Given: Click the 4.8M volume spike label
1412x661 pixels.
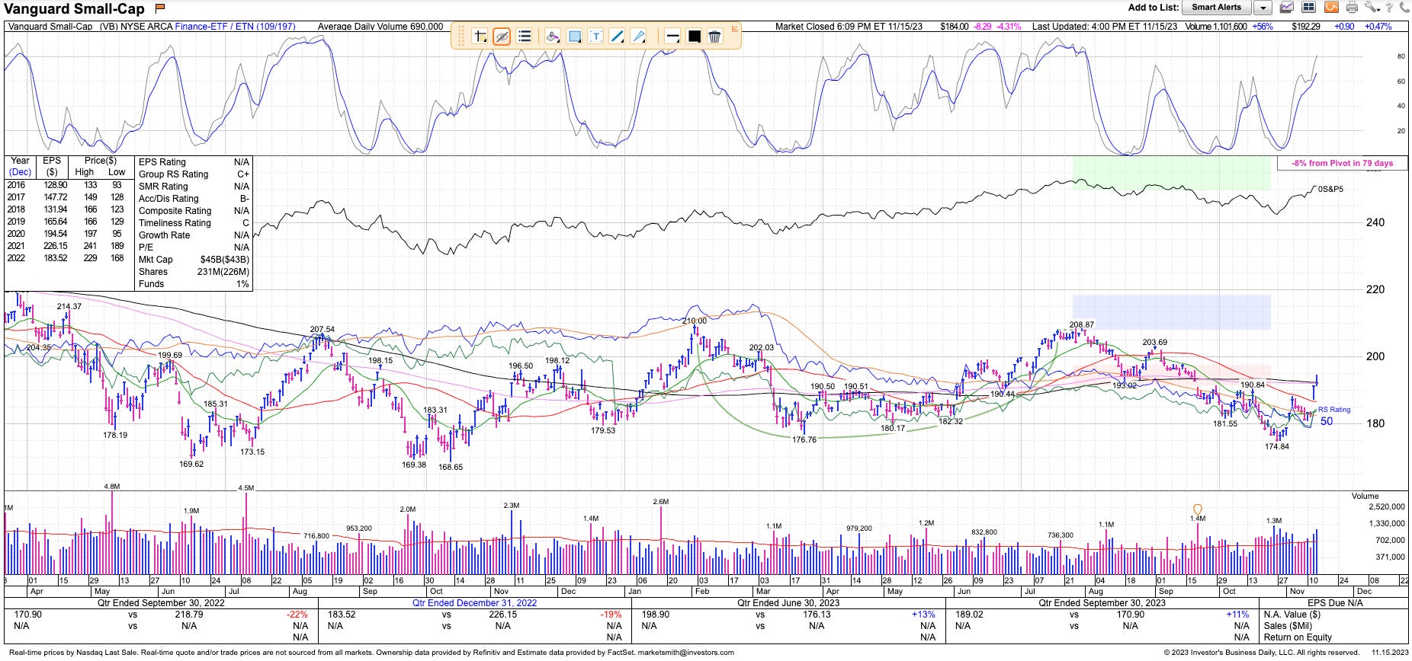Looking at the screenshot, I should (111, 486).
